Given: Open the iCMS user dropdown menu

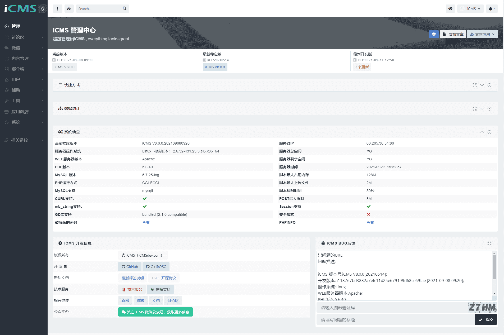Looking at the screenshot, I should (471, 9).
